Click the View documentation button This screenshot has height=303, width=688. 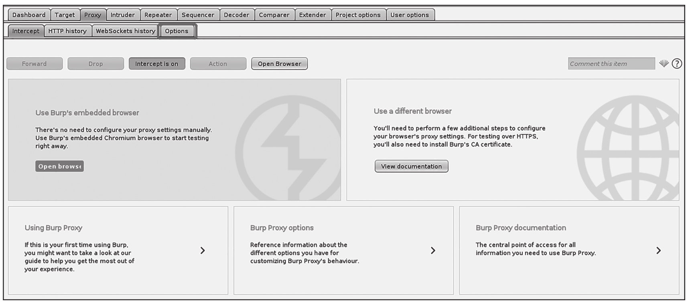pyautogui.click(x=411, y=166)
